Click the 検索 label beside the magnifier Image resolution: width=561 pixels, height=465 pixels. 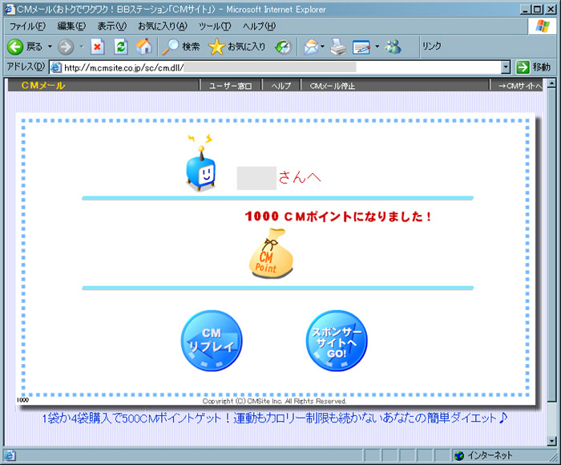(191, 46)
